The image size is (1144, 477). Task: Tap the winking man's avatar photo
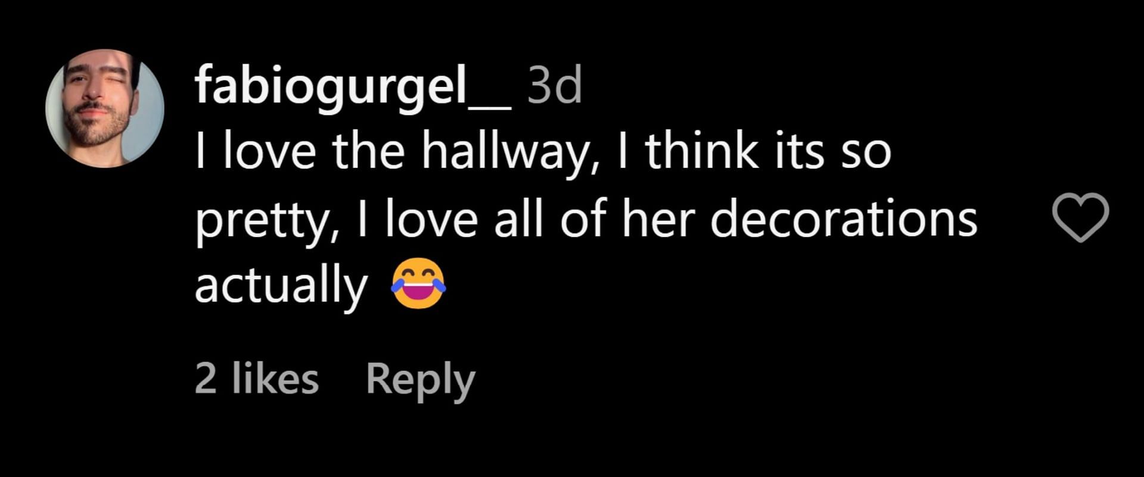105,108
